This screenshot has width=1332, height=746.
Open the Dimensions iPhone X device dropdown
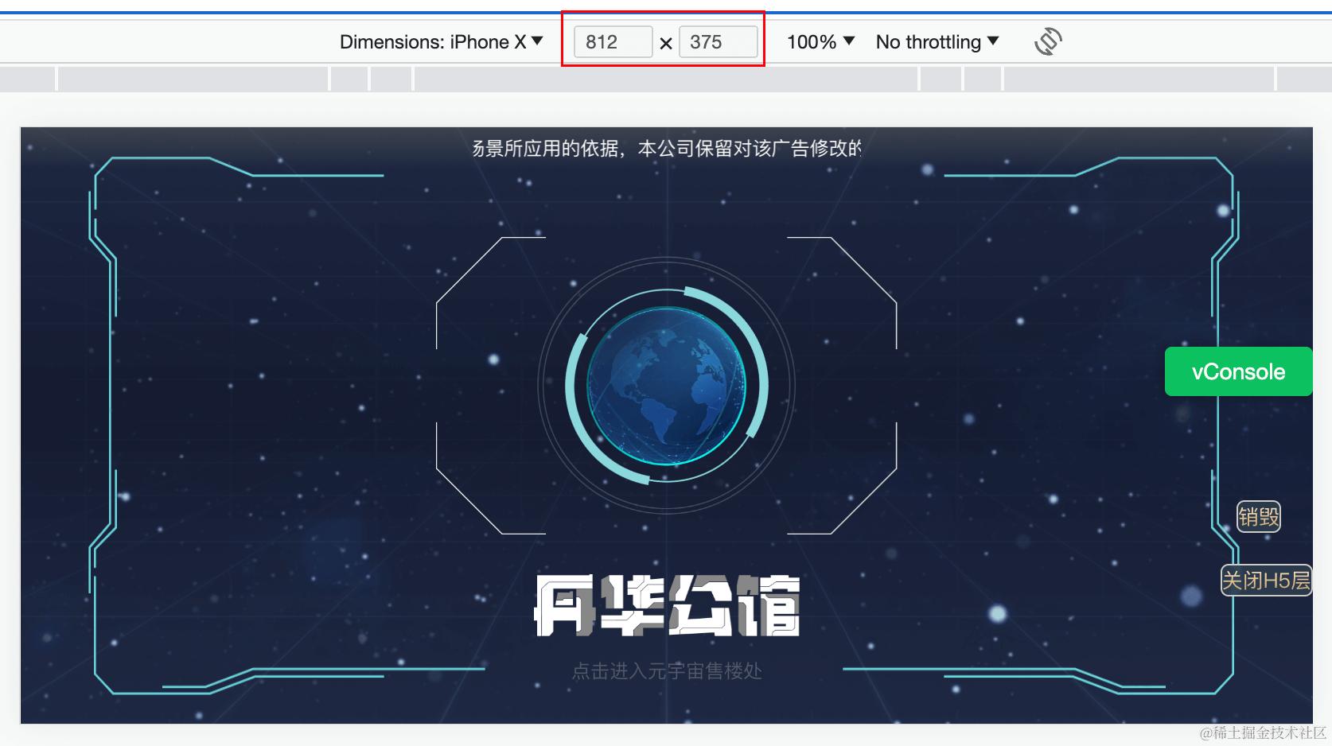click(x=441, y=42)
